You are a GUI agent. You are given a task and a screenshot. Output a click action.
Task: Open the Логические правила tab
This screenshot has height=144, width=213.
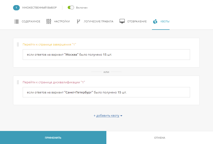click(98, 21)
